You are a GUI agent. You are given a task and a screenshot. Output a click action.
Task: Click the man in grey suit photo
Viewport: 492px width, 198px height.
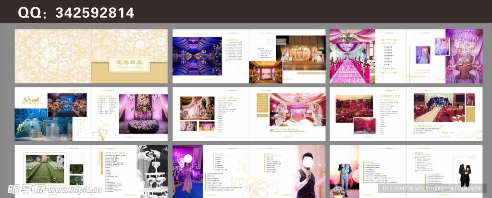[344, 171]
